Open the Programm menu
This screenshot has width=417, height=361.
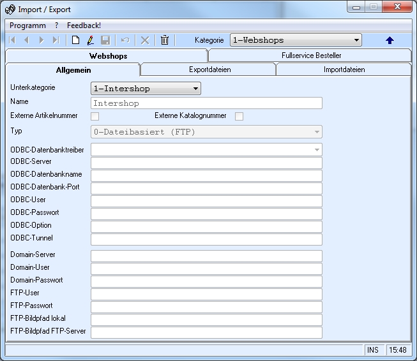click(x=27, y=26)
